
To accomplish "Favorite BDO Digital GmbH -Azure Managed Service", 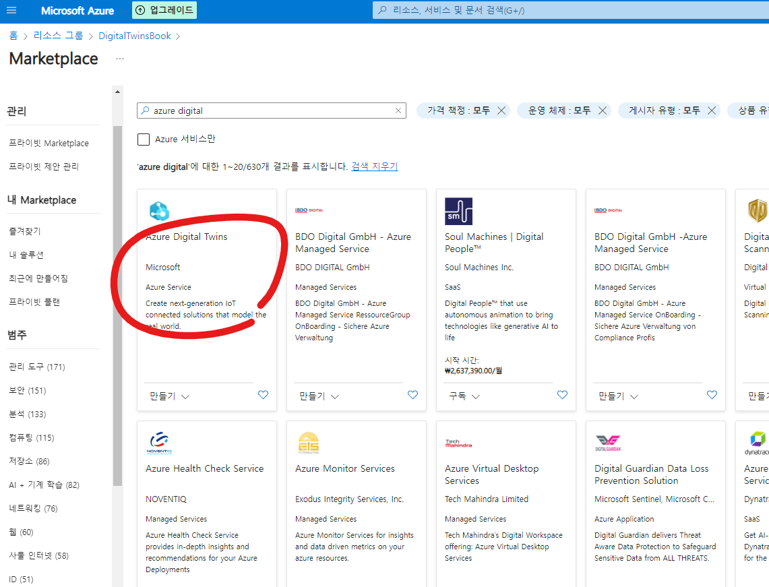I will (x=712, y=395).
